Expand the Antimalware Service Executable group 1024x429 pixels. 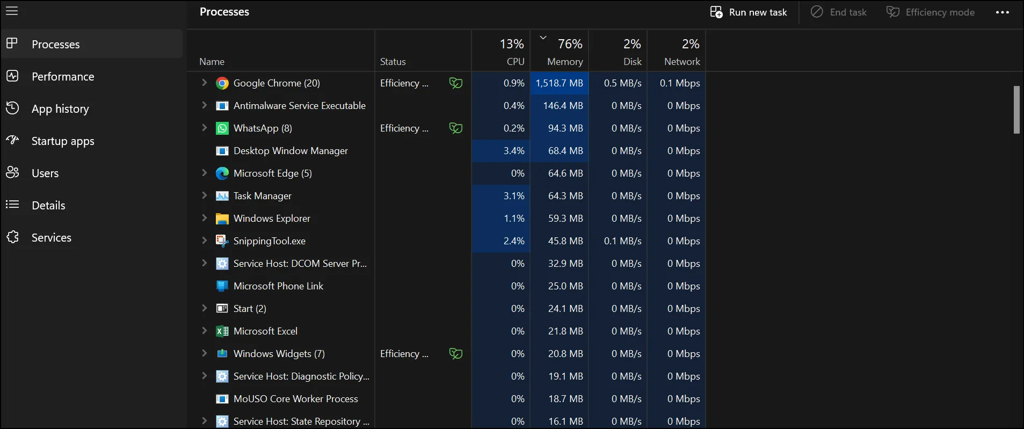[x=204, y=105]
